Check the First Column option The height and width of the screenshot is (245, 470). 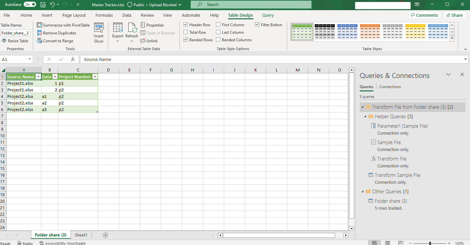[218, 25]
